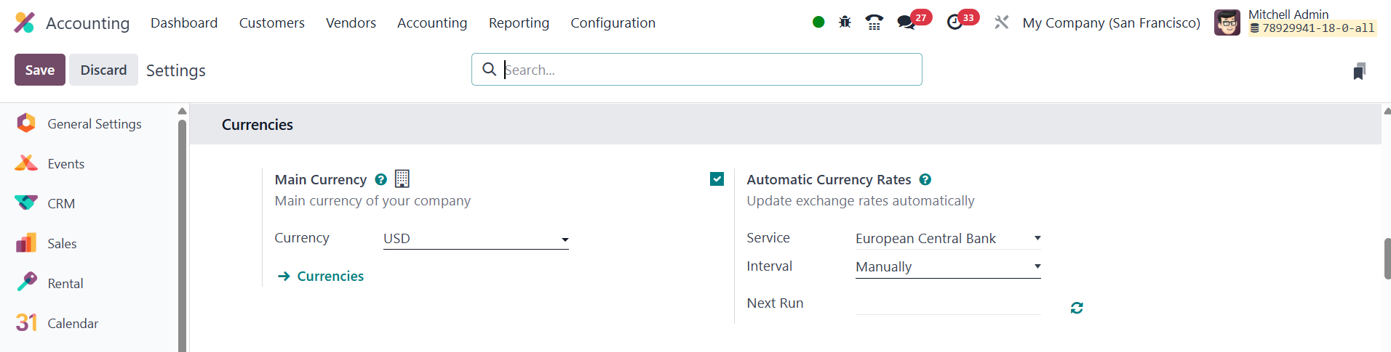Click the refresh icon beside Next Run
The height and width of the screenshot is (352, 1391).
click(1077, 308)
